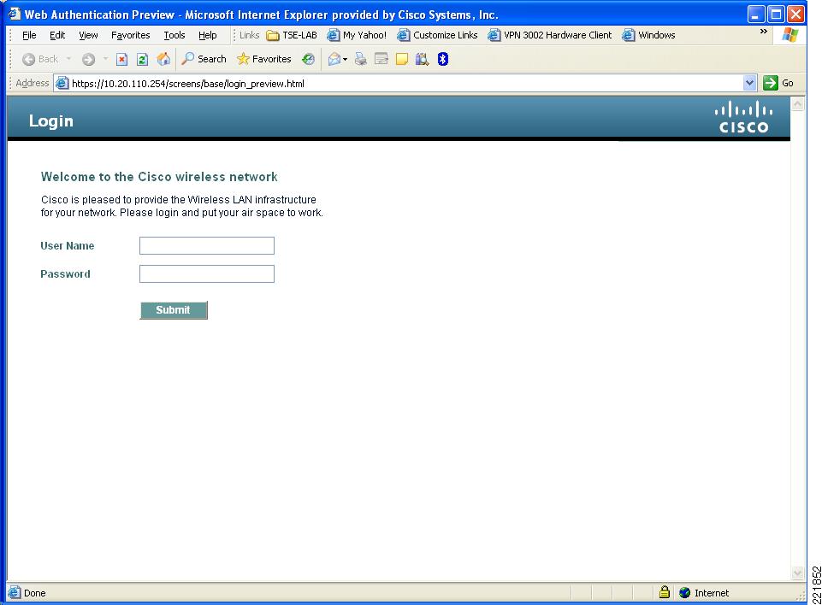
Task: Click the status bar page icon beside Done
Action: click(15, 592)
